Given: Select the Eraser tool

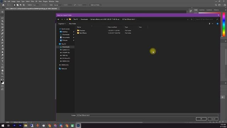Looking at the screenshot, I should 2,46.
